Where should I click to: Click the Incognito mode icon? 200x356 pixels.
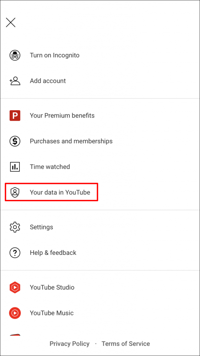pos(15,55)
